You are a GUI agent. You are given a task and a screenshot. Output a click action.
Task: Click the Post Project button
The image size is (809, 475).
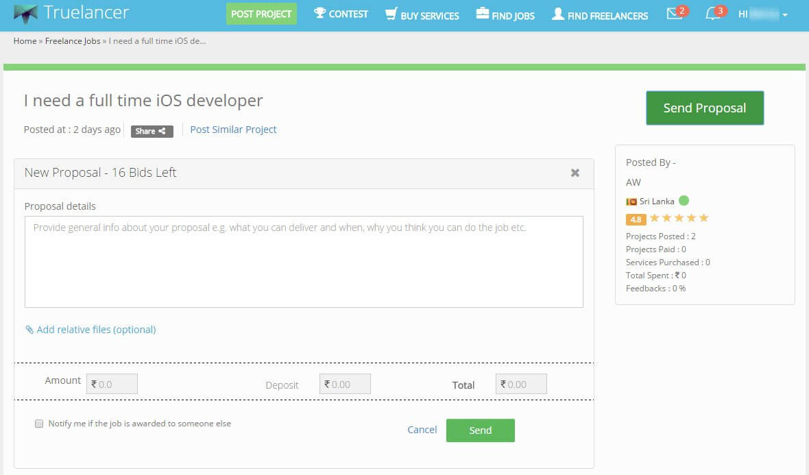261,14
